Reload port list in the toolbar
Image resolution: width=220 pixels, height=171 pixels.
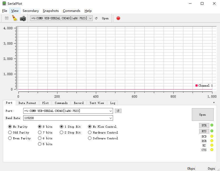tap(96, 18)
